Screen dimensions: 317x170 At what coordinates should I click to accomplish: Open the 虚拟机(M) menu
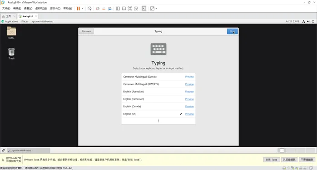[x=41, y=9]
